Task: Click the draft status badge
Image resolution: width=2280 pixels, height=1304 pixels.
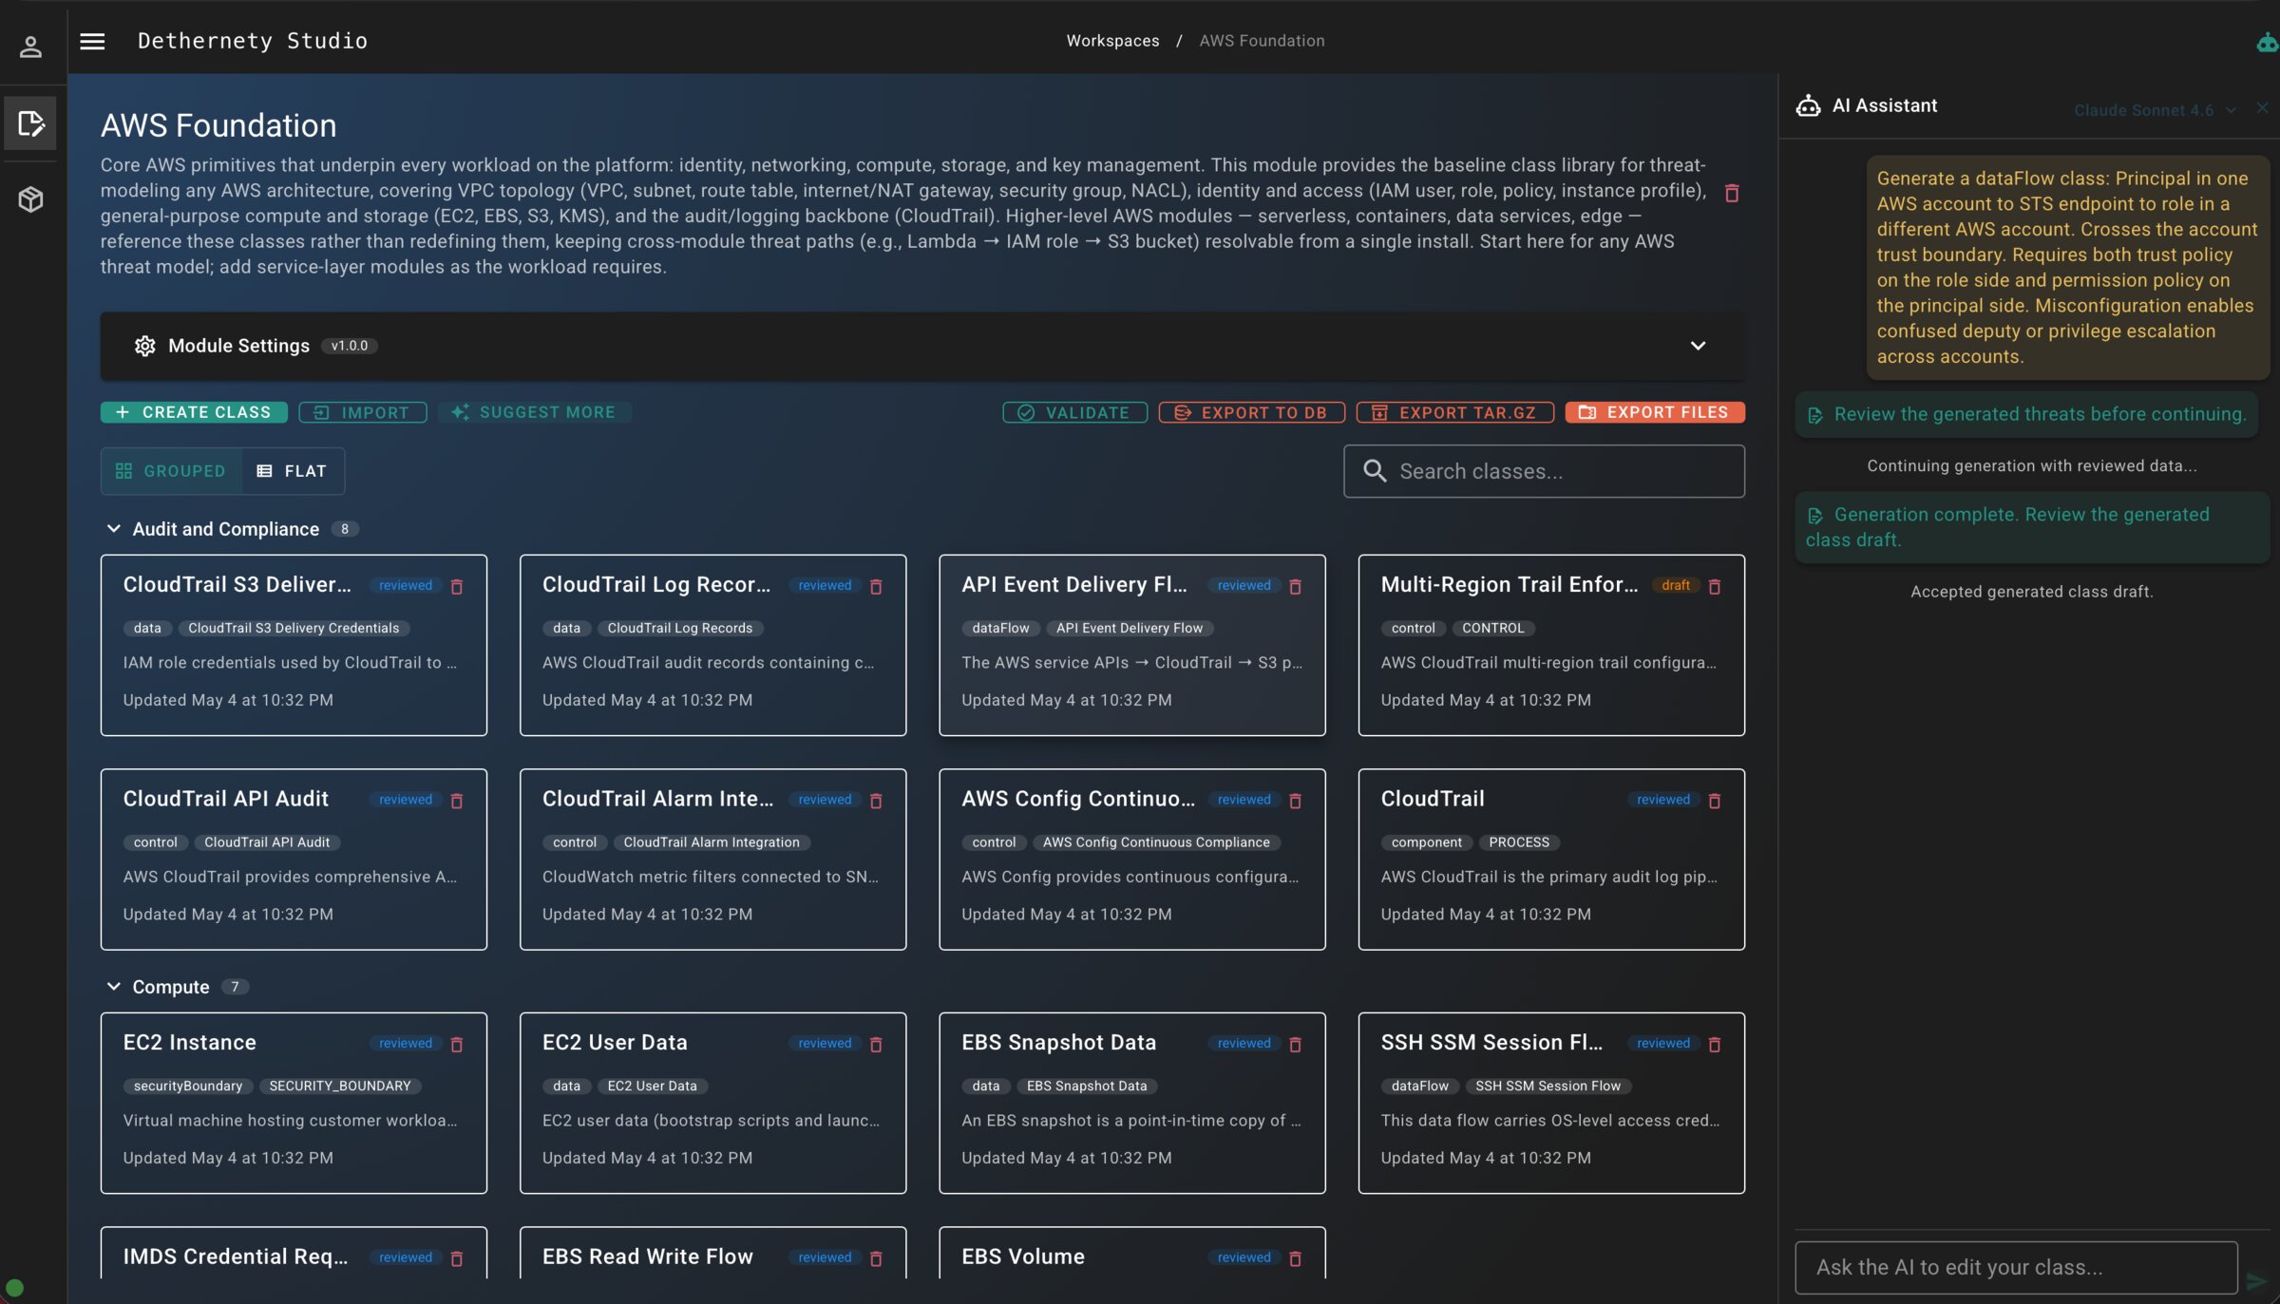Action: 1675,585
